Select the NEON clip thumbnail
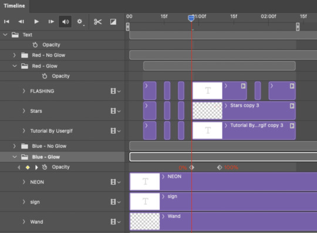317x233 pixels. pyautogui.click(x=145, y=181)
